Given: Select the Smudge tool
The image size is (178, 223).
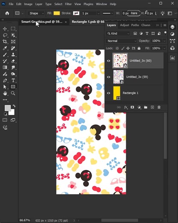Looking at the screenshot, I should pos(13,67).
